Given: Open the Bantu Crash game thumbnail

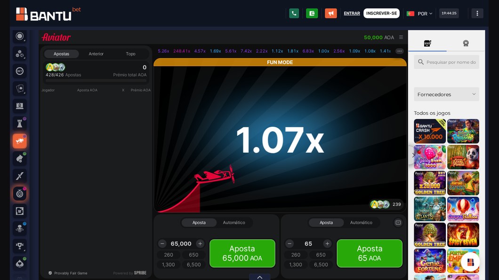Looking at the screenshot, I should pyautogui.click(x=430, y=131).
